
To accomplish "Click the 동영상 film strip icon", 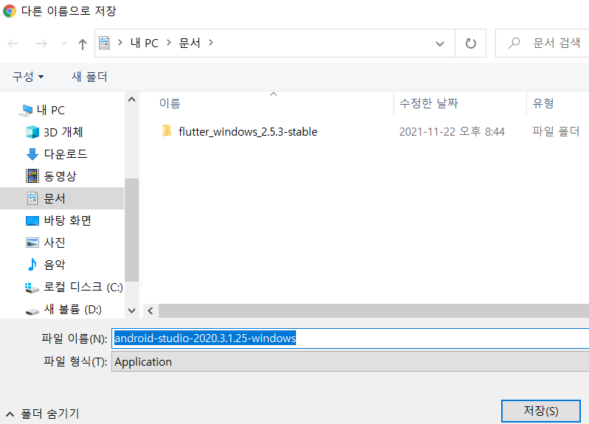I will click(x=32, y=176).
